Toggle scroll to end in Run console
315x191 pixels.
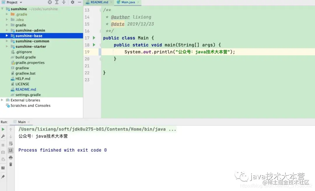(x=11, y=150)
